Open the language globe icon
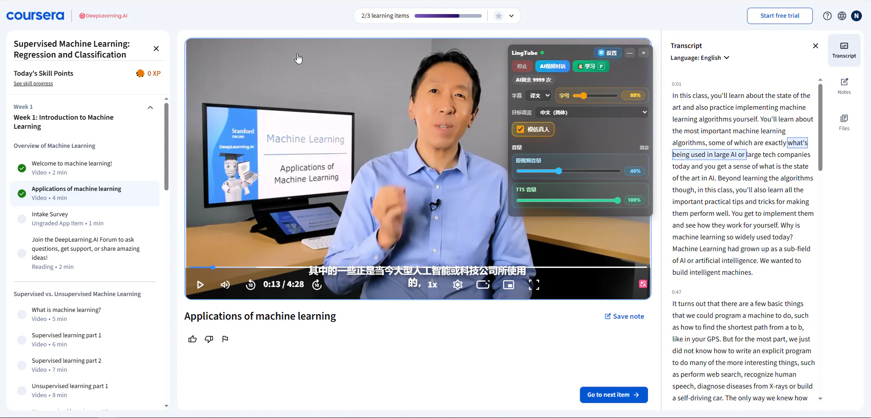871x418 pixels. (x=842, y=16)
